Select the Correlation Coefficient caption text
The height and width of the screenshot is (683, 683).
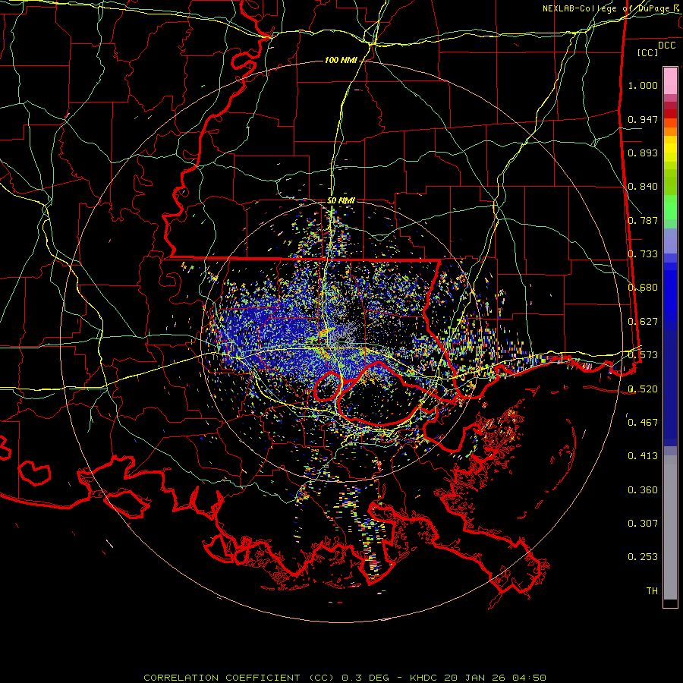pos(345,678)
